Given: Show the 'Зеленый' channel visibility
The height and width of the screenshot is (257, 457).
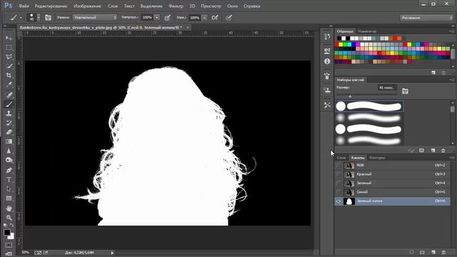Looking at the screenshot, I should coord(338,183).
